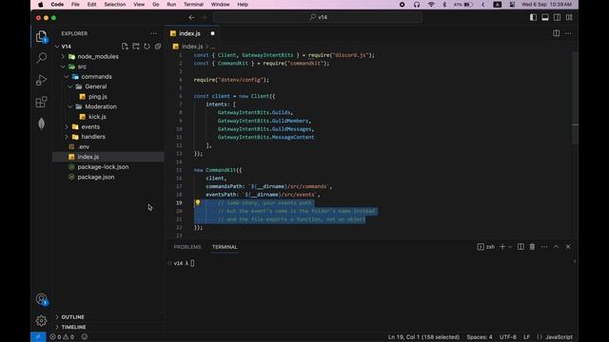The height and width of the screenshot is (342, 609).
Task: Expand the handlers folder
Action: click(x=67, y=137)
